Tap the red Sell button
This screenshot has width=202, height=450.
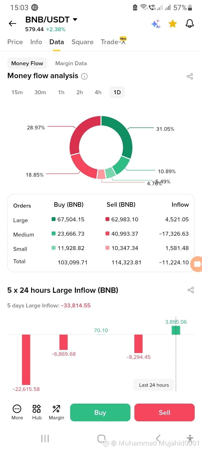(164, 413)
